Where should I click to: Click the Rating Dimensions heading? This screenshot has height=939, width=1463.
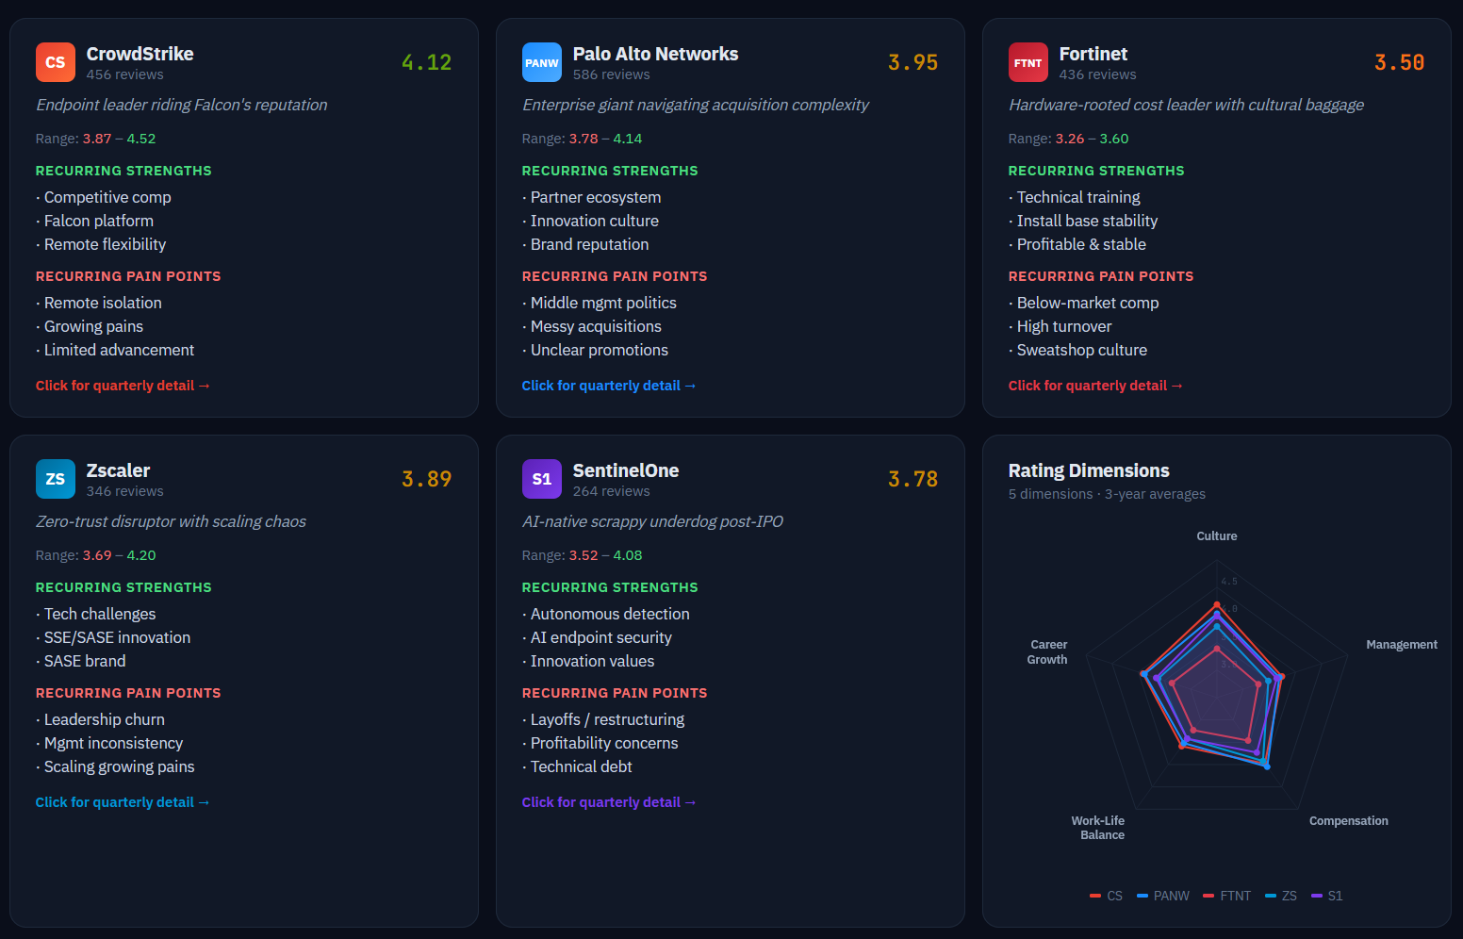pyautogui.click(x=1089, y=470)
